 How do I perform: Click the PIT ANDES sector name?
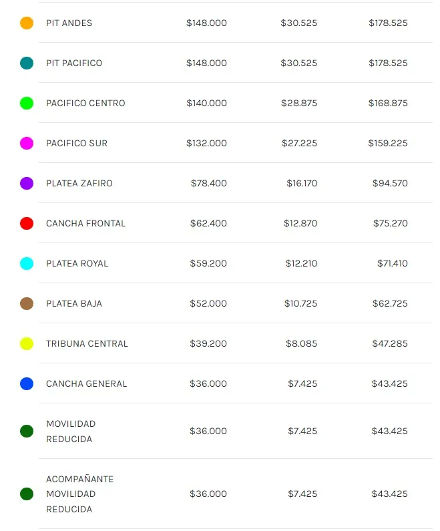[x=69, y=23]
